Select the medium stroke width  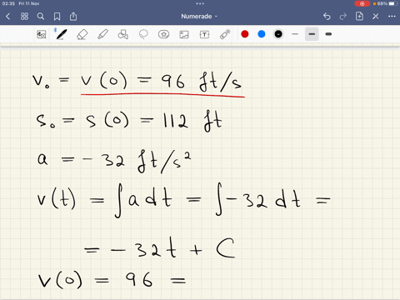pos(312,34)
